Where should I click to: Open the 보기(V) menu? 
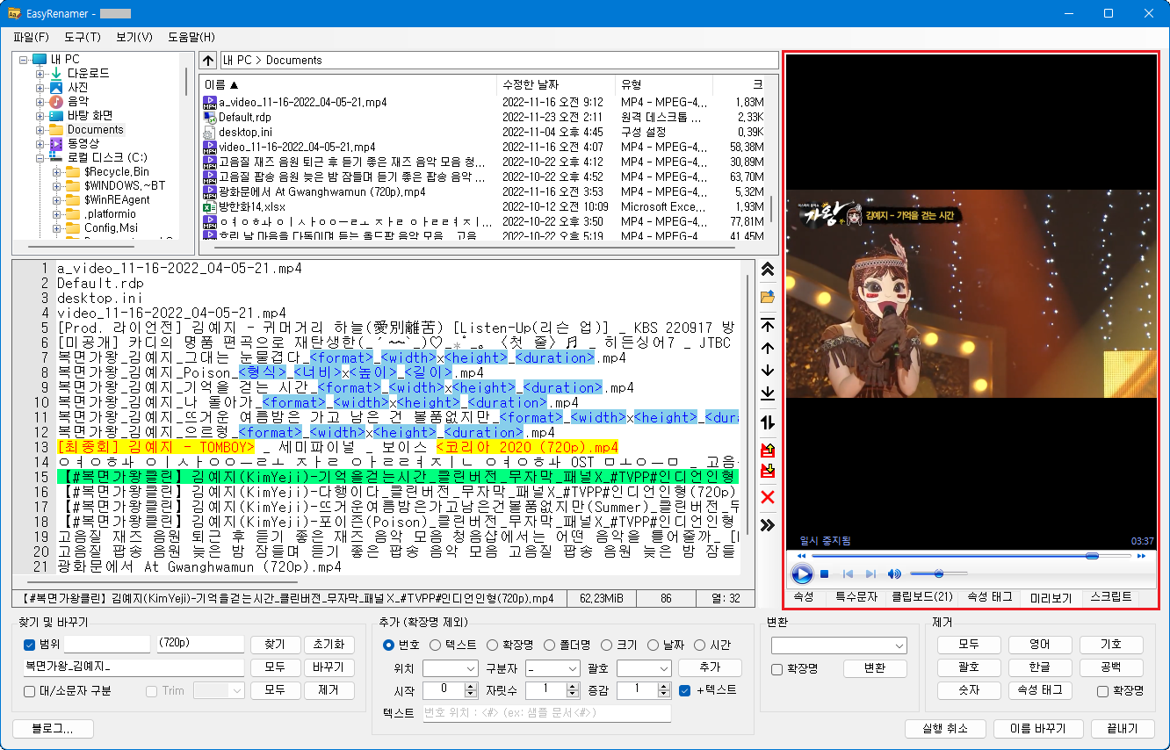pos(134,37)
